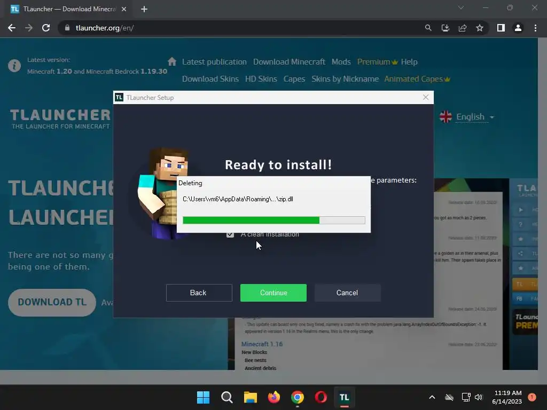Open File Explorer from taskbar

[250, 397]
